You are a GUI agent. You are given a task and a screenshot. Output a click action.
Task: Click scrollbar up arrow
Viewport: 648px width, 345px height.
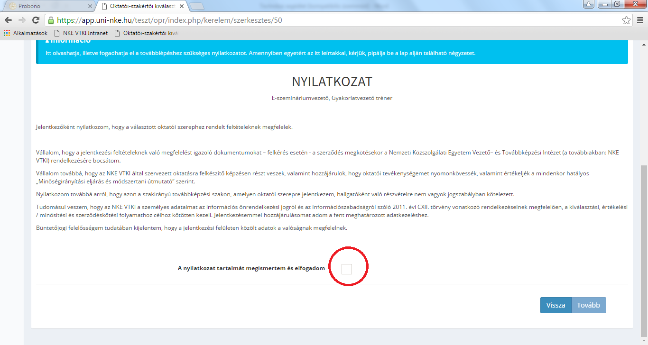[644, 44]
